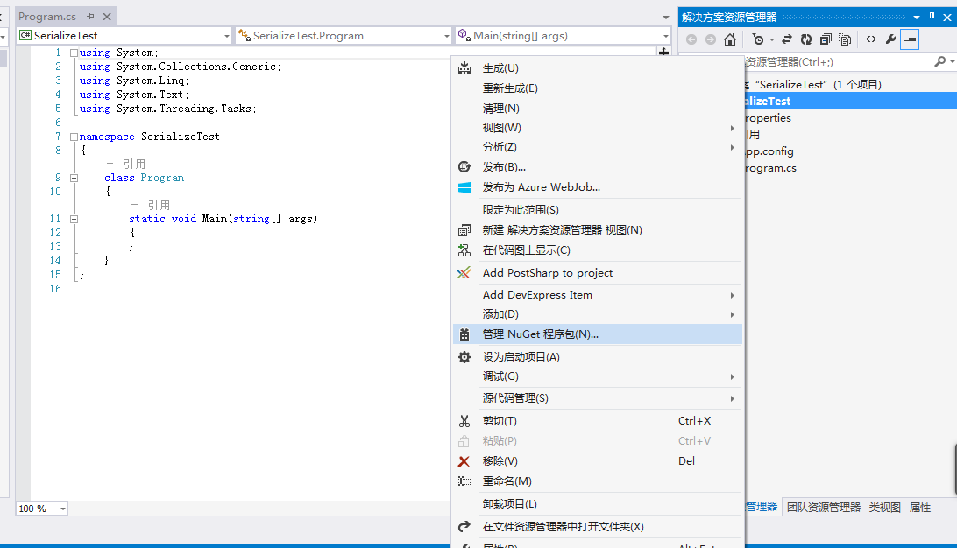Click Add PostSharp to project

coord(547,273)
